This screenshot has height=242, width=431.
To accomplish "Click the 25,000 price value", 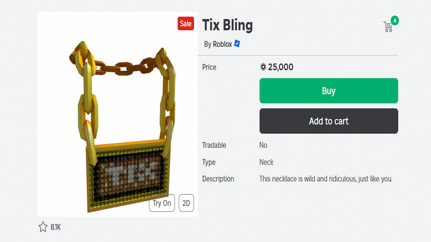I will (280, 67).
